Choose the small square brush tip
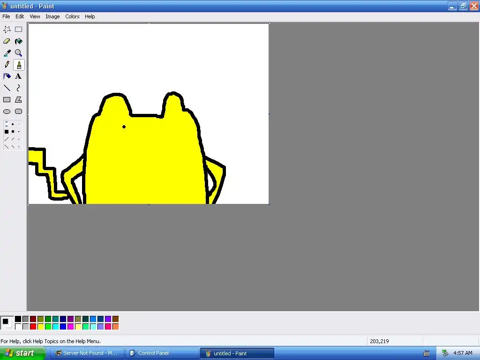Screen dimensions: 480x360 pyautogui.click(x=19, y=132)
